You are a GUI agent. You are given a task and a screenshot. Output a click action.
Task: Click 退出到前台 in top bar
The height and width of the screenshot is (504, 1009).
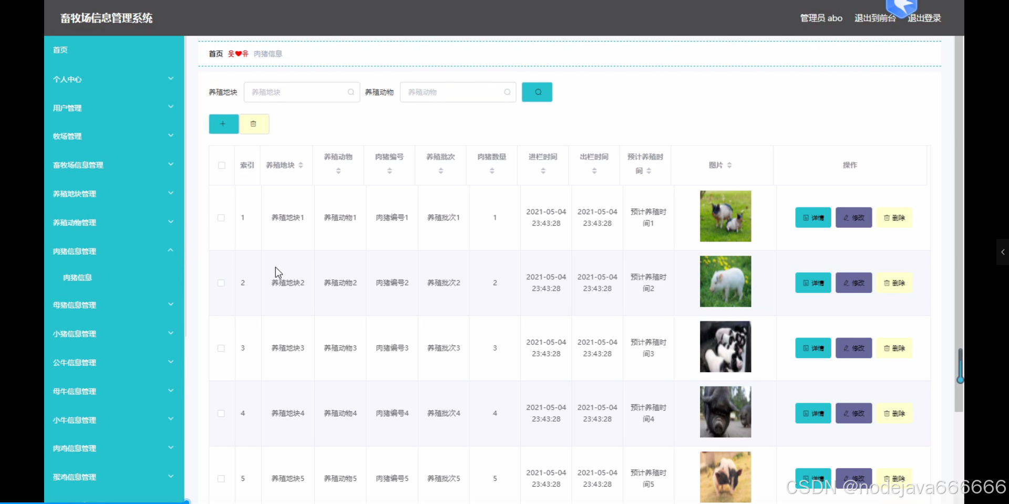(875, 18)
